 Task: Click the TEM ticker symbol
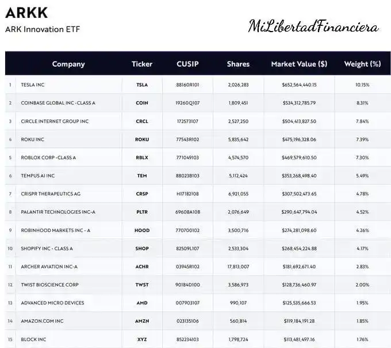pos(142,176)
